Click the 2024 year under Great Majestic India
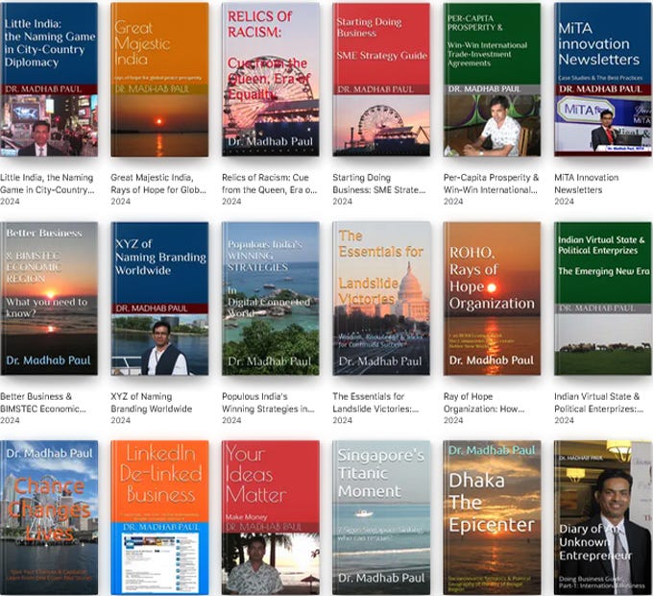653x596 pixels. pyautogui.click(x=120, y=201)
